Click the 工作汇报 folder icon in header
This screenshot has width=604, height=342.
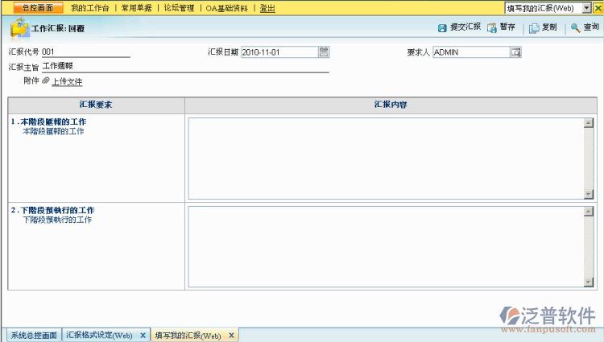click(19, 28)
